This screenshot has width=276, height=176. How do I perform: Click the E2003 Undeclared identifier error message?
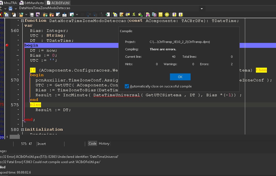[59, 157]
